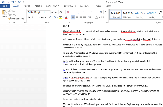
Task: Click the Sort A-Z icon
Action: (101, 12)
